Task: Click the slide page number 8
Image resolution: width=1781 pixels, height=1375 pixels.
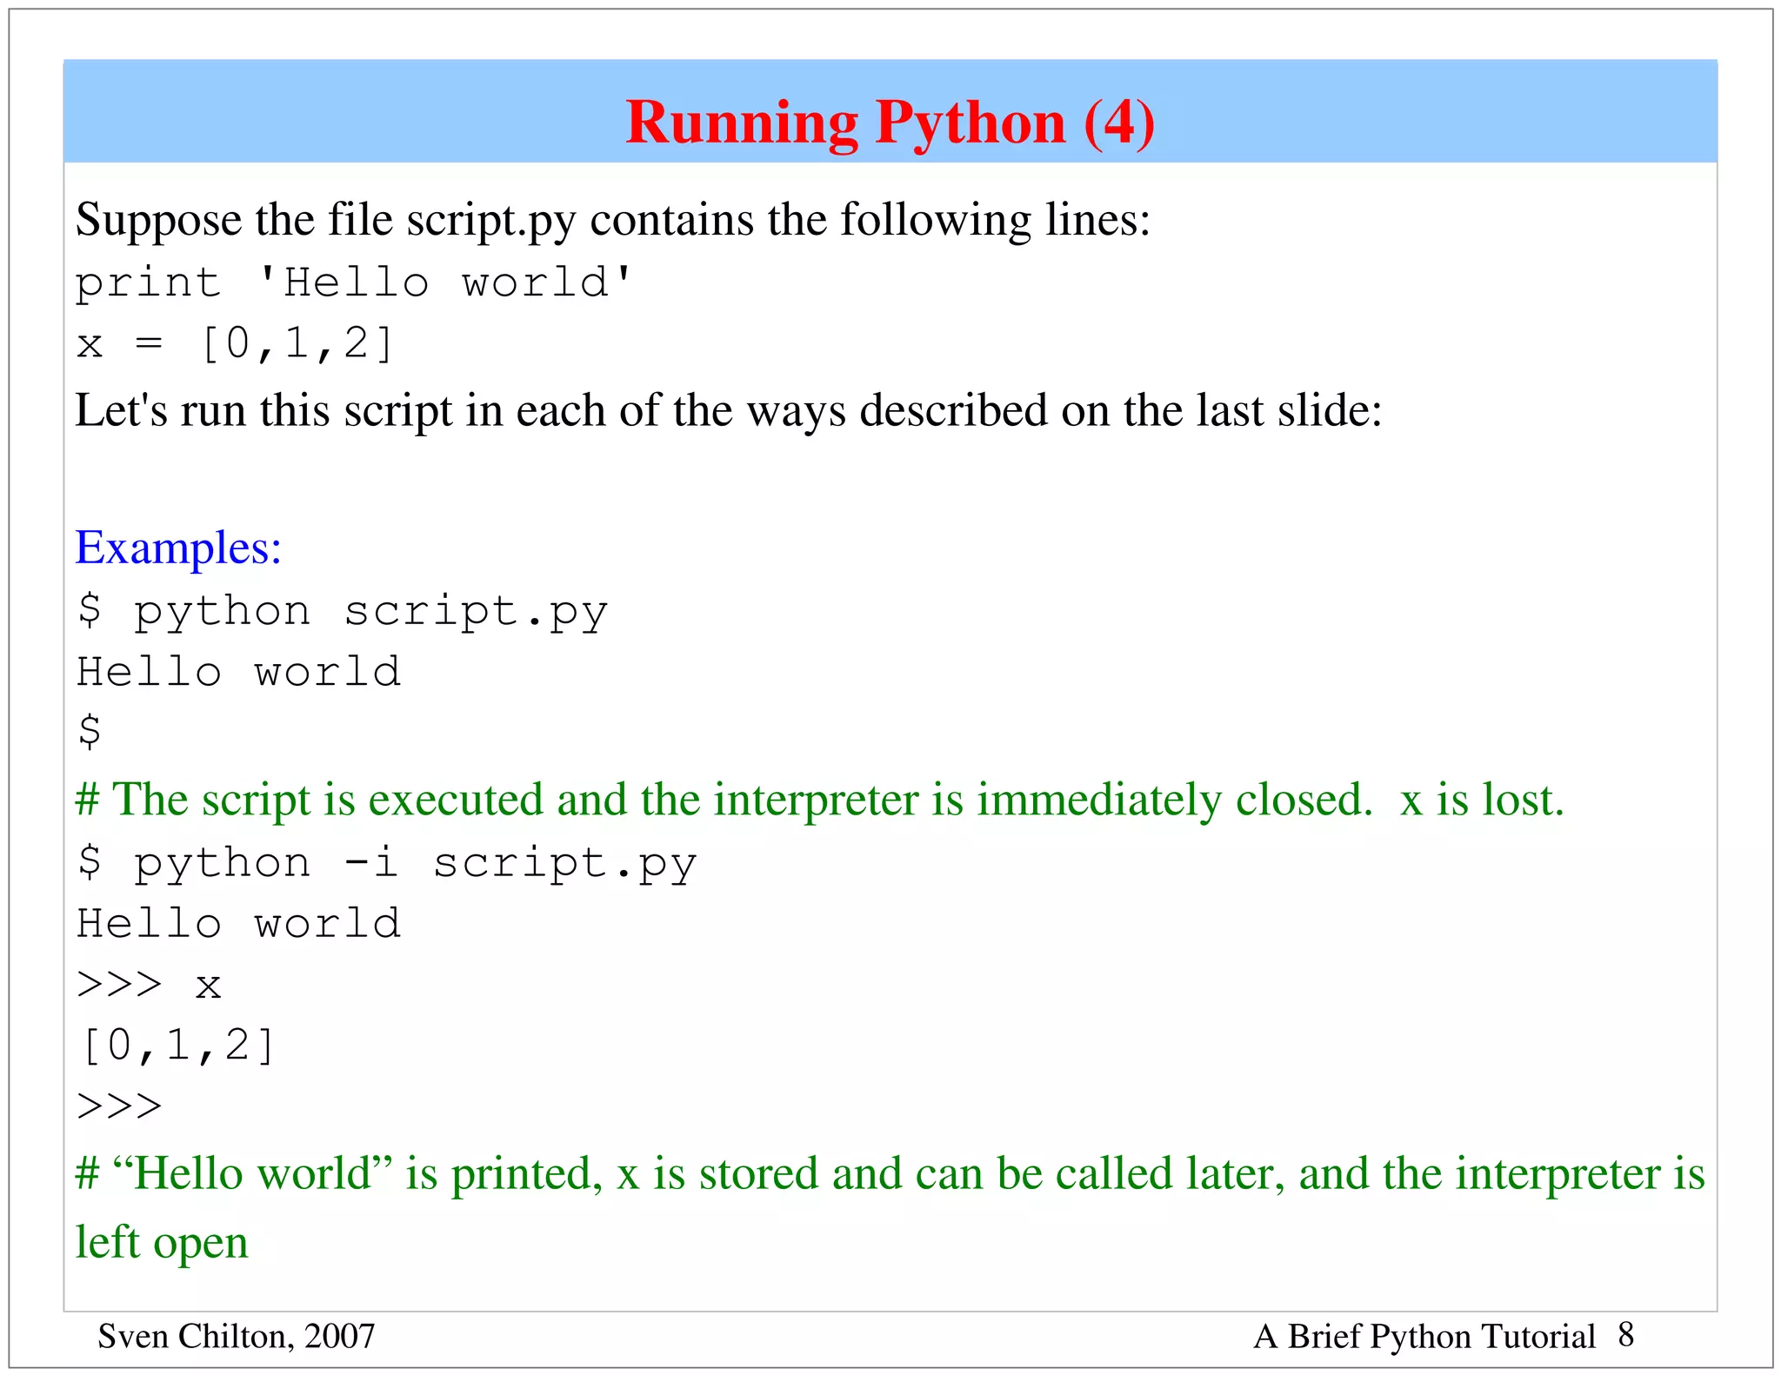Action: (1626, 1335)
